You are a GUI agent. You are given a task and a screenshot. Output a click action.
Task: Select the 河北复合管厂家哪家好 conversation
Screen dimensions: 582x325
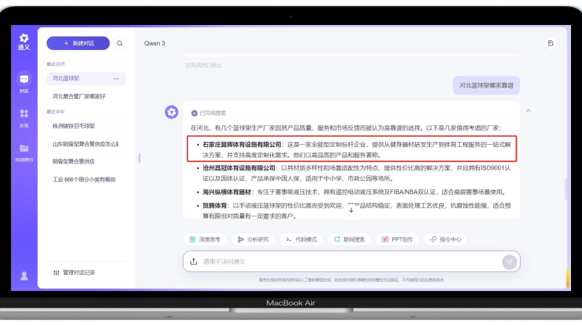coord(79,96)
